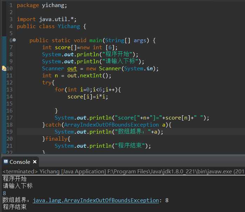Close the Console view tab
The image size is (245, 212).
pos(35,162)
